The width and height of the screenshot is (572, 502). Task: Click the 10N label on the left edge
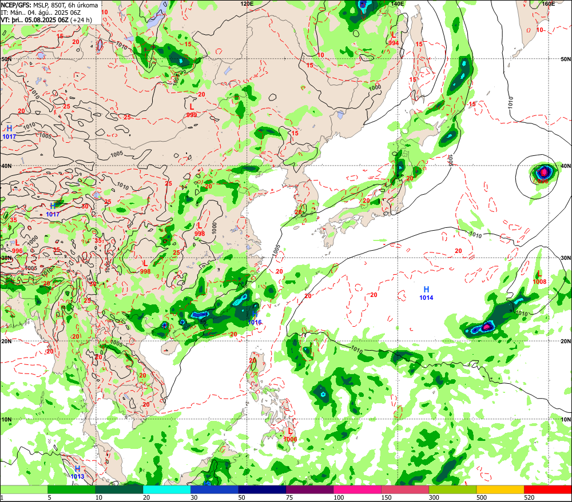click(6, 419)
